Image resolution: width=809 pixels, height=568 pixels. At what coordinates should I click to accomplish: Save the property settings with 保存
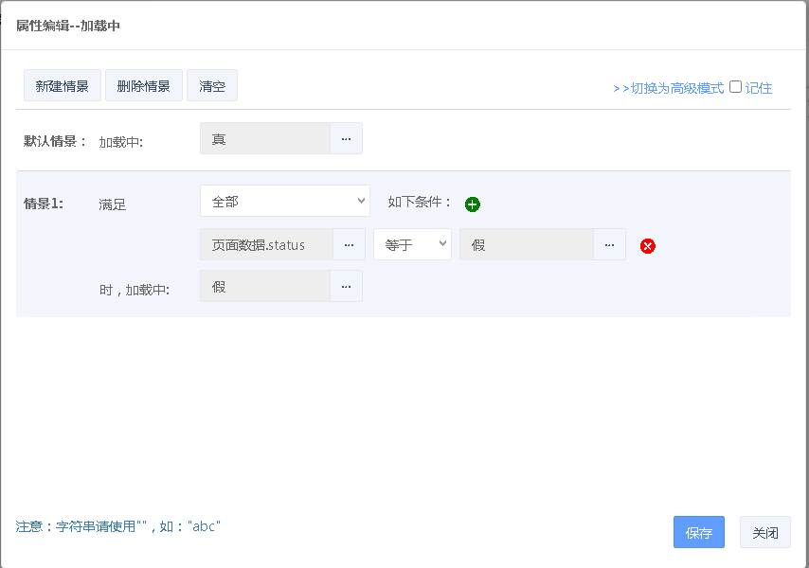(699, 532)
